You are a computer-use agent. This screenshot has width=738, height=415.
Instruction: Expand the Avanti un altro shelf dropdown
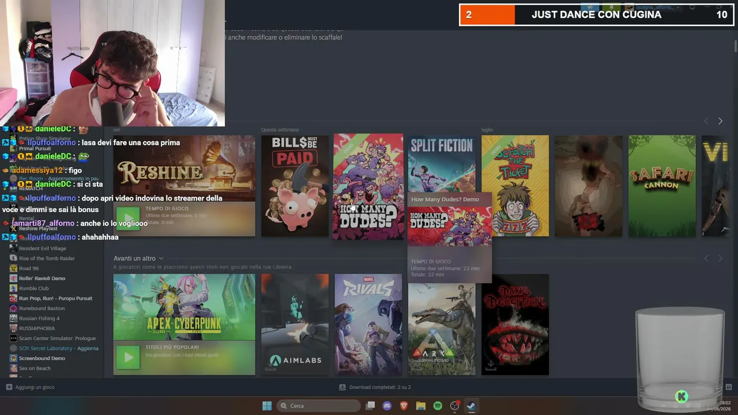pyautogui.click(x=161, y=258)
